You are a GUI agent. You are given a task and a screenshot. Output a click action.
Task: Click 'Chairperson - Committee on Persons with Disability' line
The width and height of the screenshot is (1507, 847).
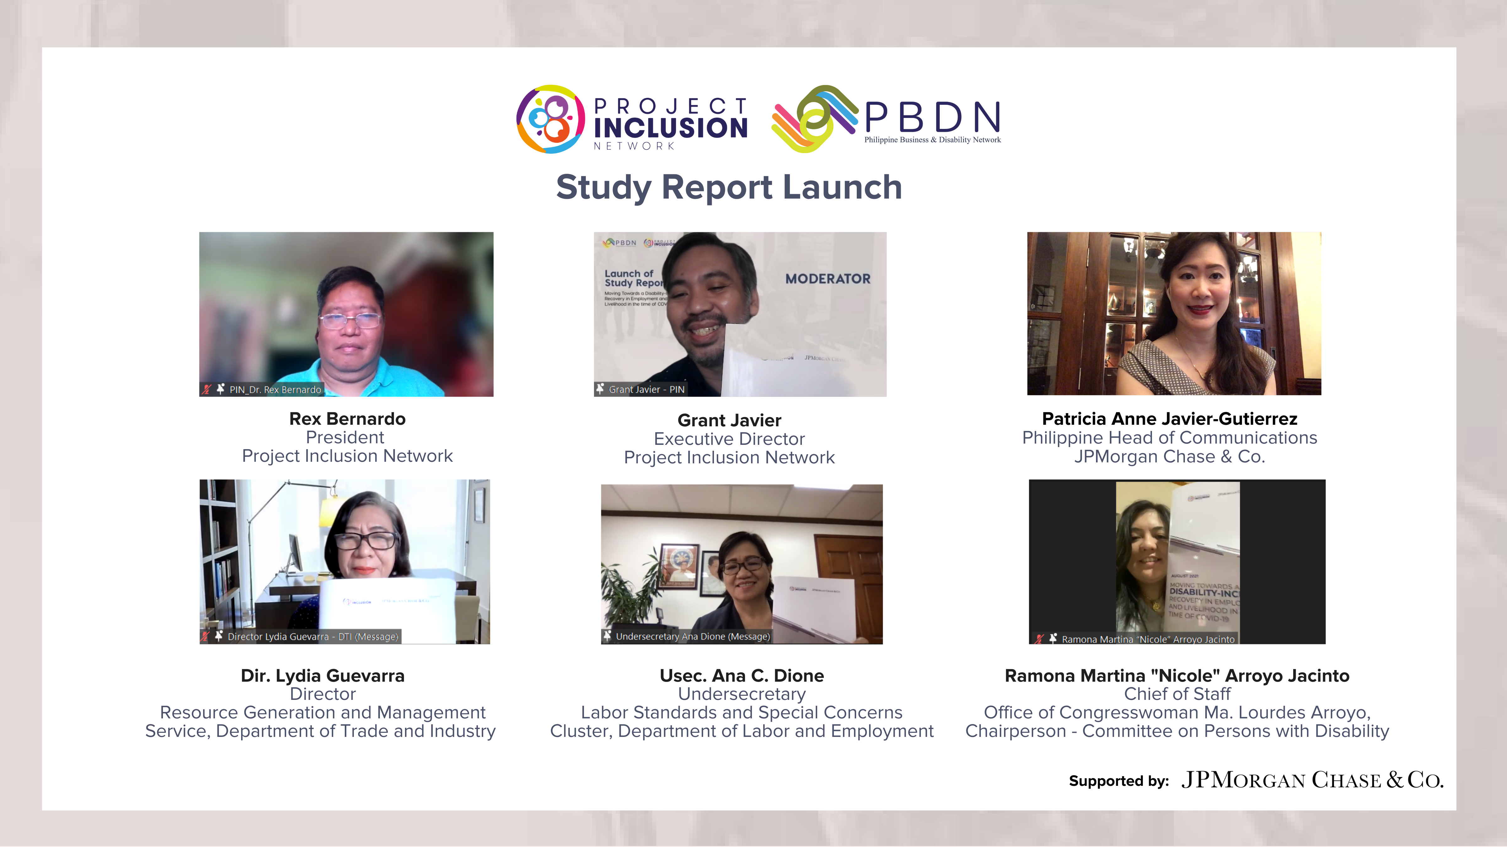point(1177,731)
